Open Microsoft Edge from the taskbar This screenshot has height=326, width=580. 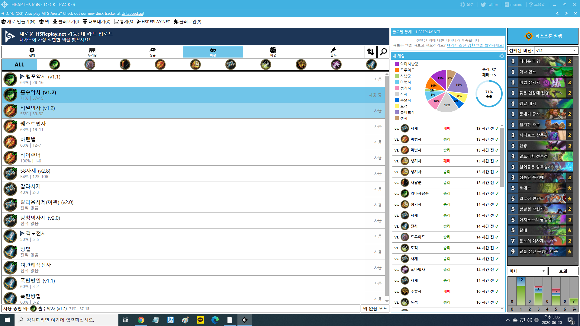[x=215, y=320]
